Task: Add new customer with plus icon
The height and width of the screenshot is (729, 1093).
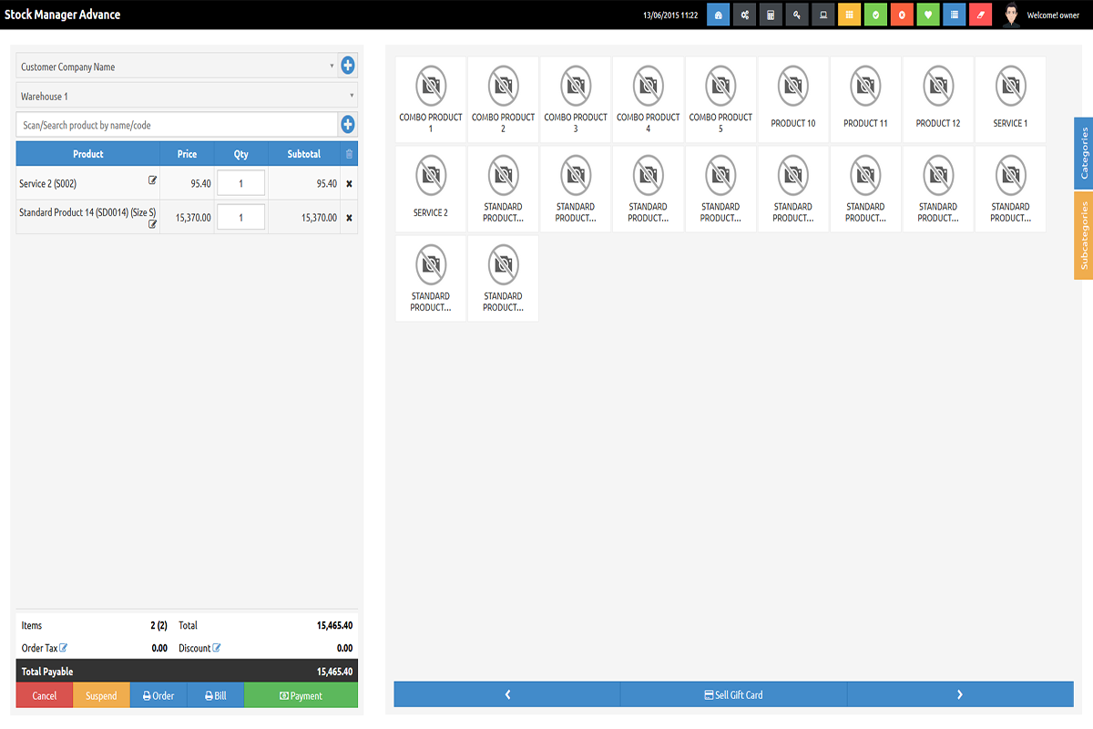Action: pyautogui.click(x=348, y=66)
